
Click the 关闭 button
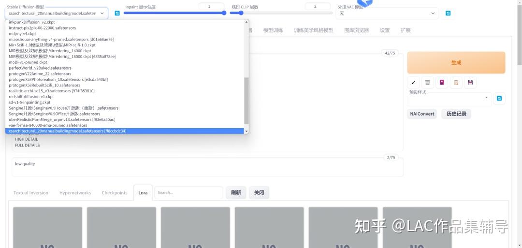259,193
